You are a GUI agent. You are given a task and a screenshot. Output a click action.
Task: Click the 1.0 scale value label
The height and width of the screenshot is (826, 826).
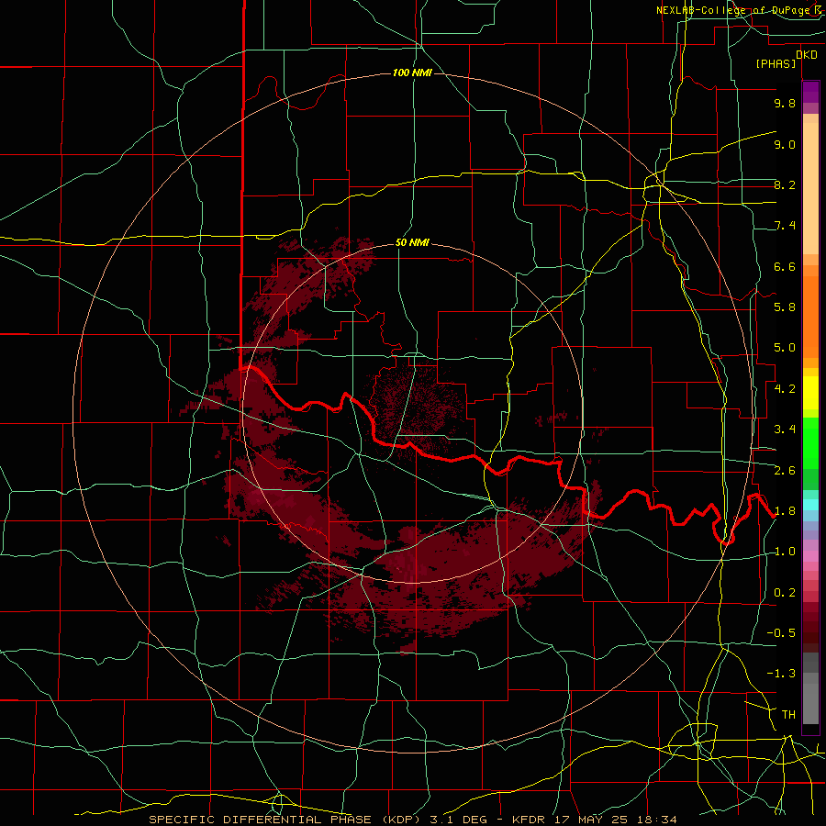785,552
